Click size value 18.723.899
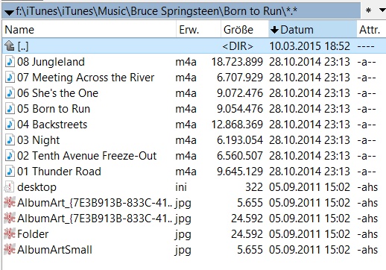 237,62
